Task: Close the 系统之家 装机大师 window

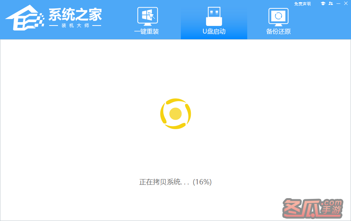Action: point(346,3)
